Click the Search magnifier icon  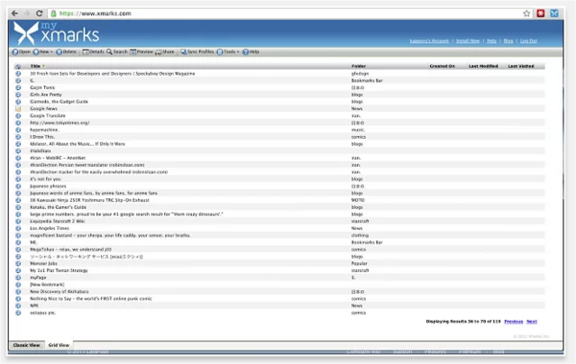point(109,52)
